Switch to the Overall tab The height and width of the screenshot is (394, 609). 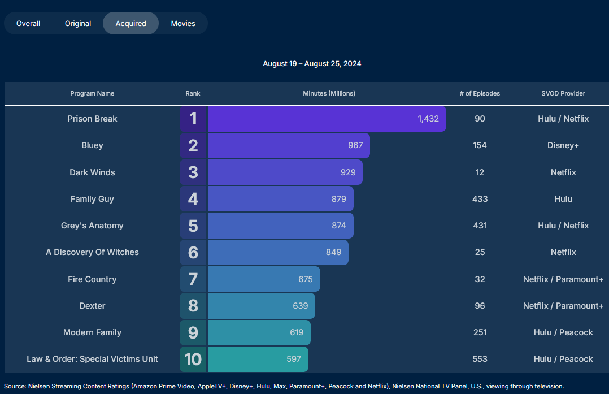(28, 24)
